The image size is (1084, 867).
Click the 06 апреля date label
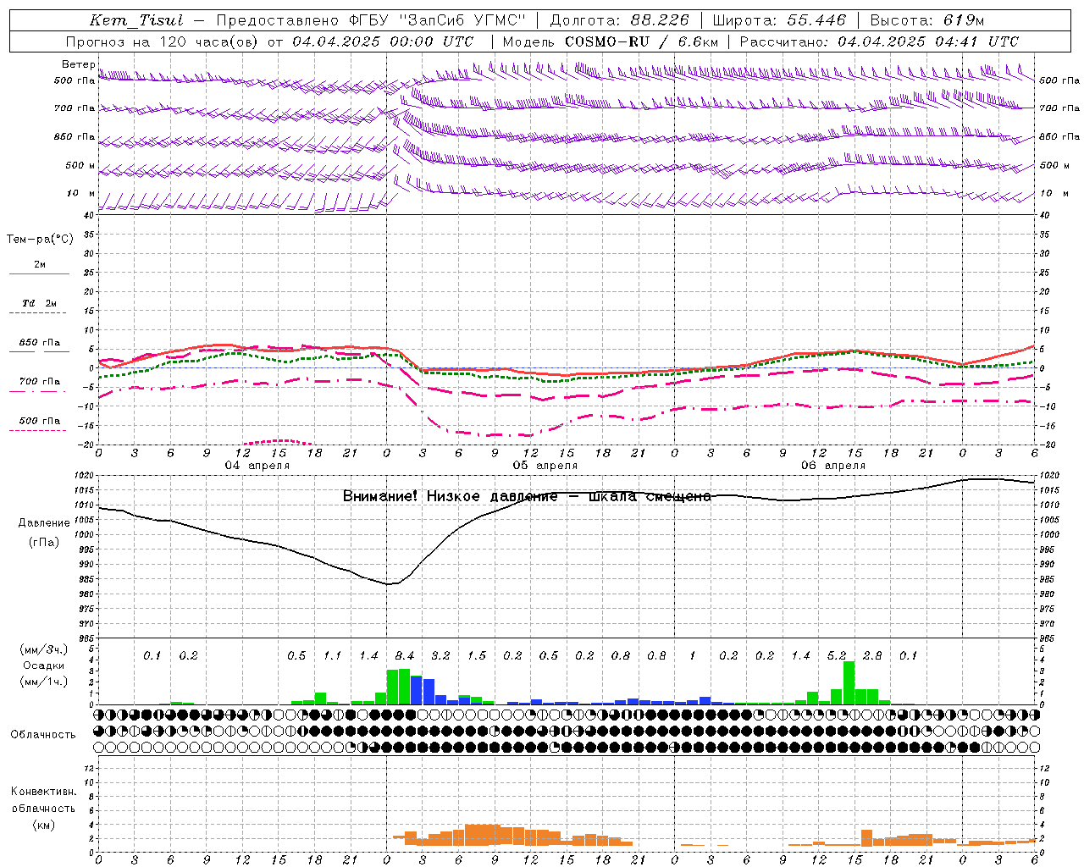(833, 466)
